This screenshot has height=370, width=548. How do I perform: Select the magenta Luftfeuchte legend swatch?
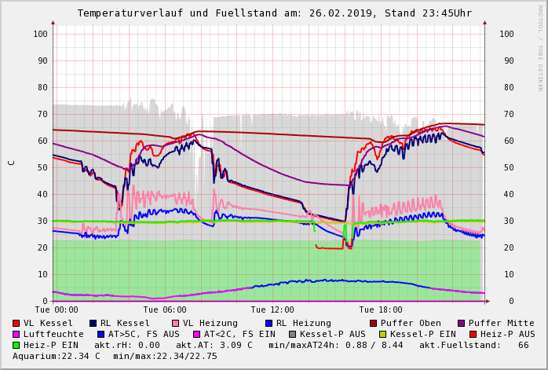click(x=16, y=334)
